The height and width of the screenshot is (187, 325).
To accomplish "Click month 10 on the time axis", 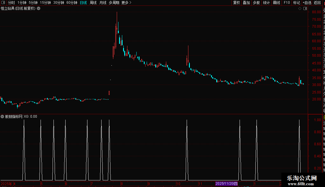I will click(x=178, y=184).
